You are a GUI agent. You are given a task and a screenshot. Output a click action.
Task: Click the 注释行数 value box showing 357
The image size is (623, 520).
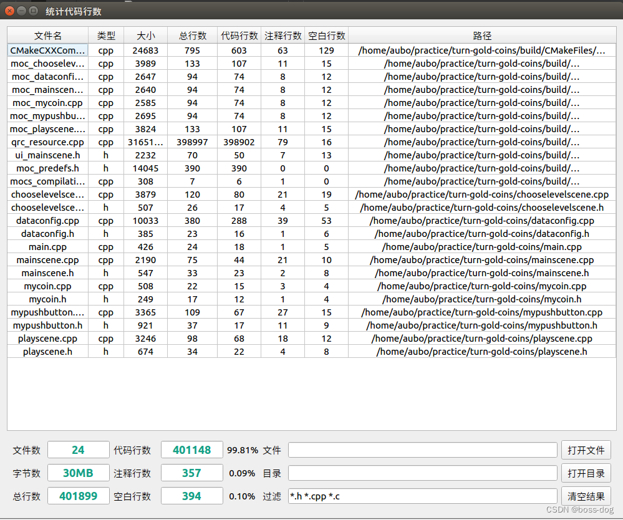point(192,473)
